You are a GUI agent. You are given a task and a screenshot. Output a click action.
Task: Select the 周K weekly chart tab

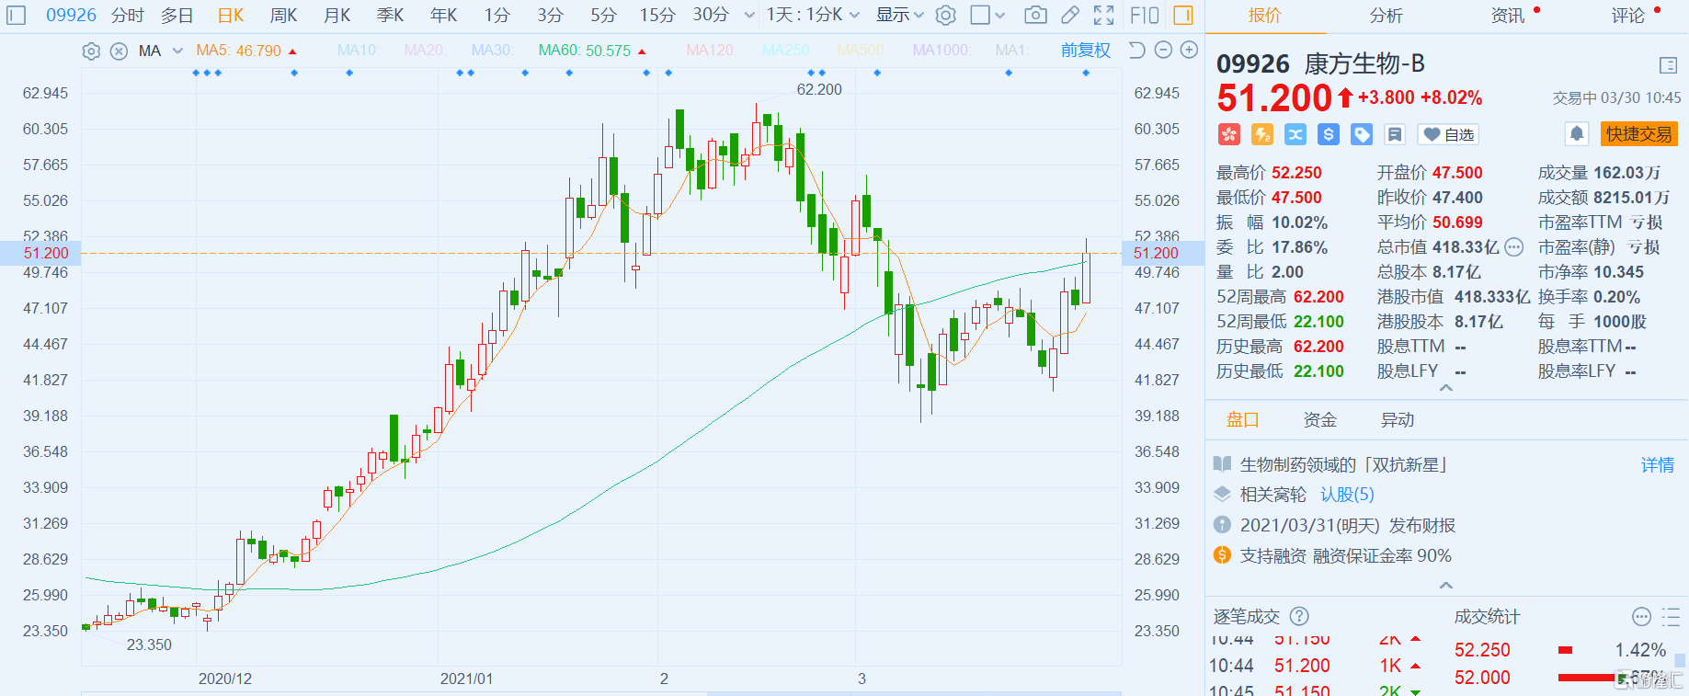pos(283,15)
